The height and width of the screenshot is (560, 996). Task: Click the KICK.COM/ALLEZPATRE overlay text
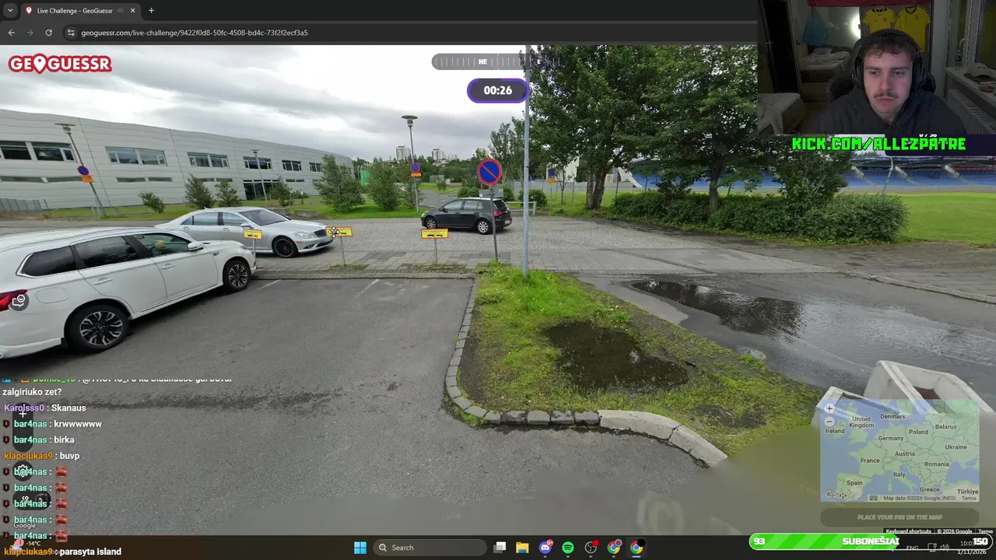point(879,144)
